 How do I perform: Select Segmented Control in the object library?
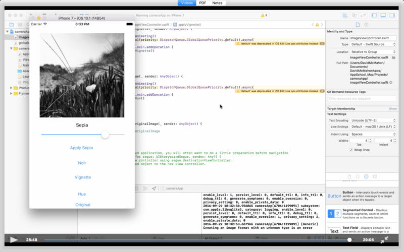pos(362,214)
